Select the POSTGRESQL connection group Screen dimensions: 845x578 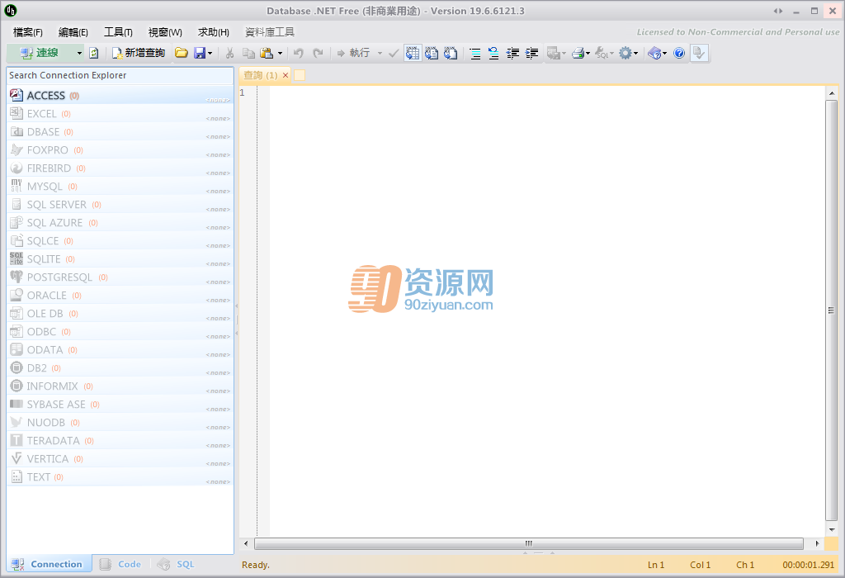click(x=120, y=277)
